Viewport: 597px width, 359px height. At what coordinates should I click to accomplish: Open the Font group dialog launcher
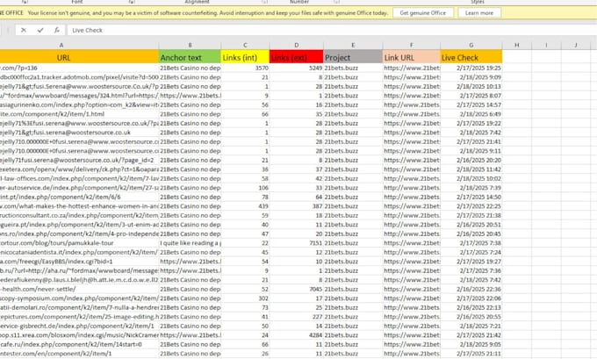[x=132, y=2]
